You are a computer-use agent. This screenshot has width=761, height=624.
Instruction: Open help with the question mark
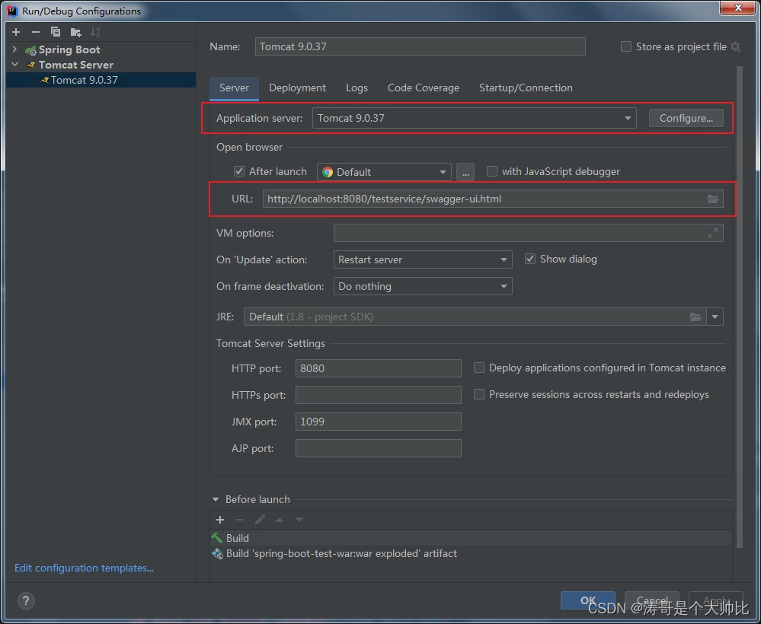click(x=26, y=600)
